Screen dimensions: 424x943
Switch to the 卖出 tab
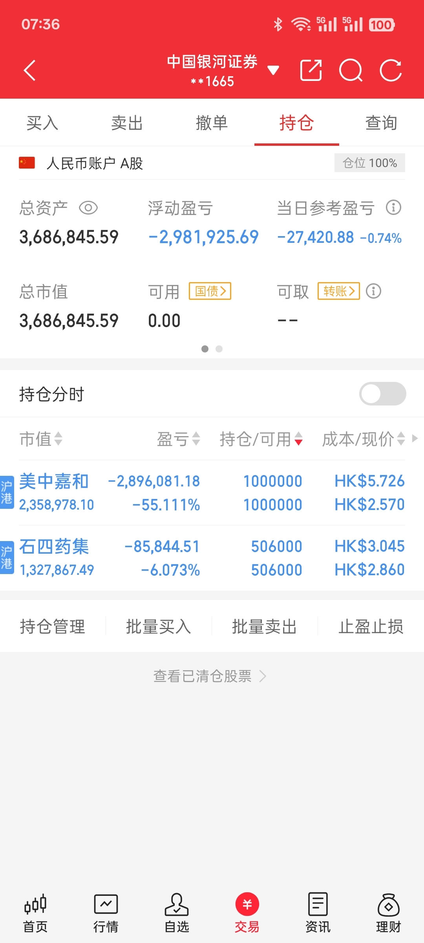coord(127,123)
